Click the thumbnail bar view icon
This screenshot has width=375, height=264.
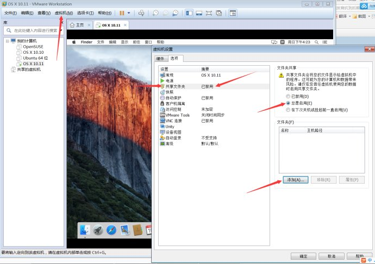click(x=199, y=13)
